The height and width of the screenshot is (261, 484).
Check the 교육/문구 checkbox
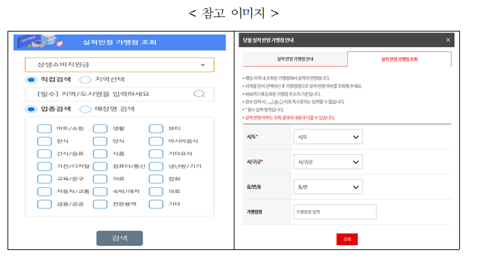click(45, 179)
